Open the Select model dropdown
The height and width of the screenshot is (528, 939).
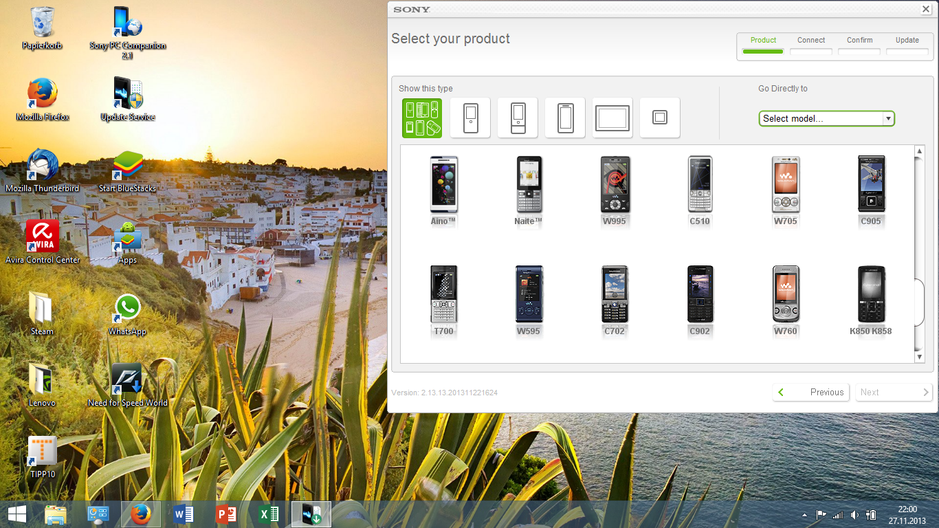click(x=826, y=118)
